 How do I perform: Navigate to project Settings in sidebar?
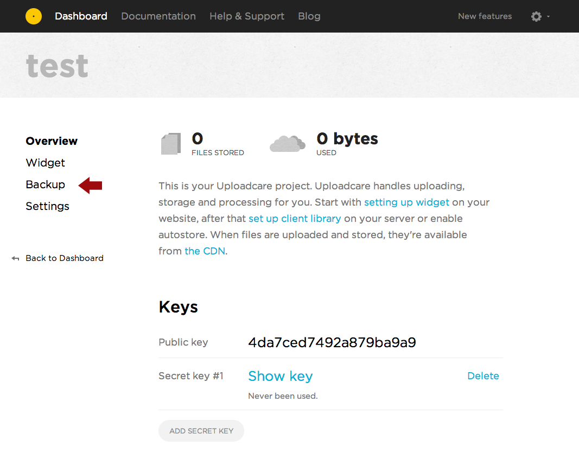coord(47,206)
